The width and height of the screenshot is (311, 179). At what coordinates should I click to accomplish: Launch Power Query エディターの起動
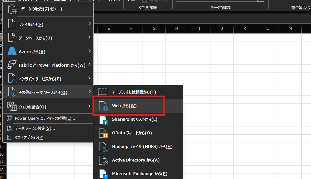45,118
